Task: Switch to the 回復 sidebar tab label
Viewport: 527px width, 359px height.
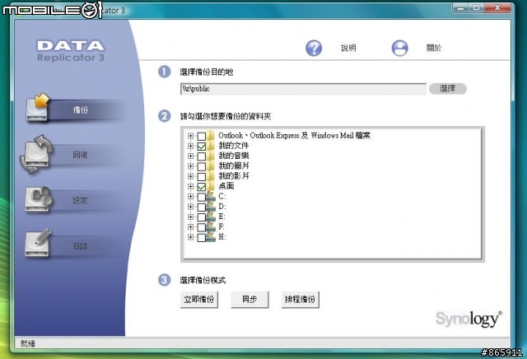Action: pos(80,155)
